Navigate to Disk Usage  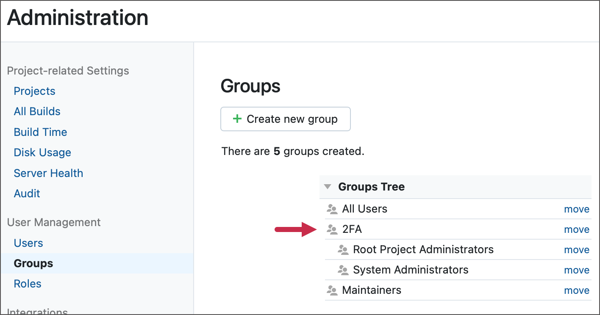pos(42,152)
